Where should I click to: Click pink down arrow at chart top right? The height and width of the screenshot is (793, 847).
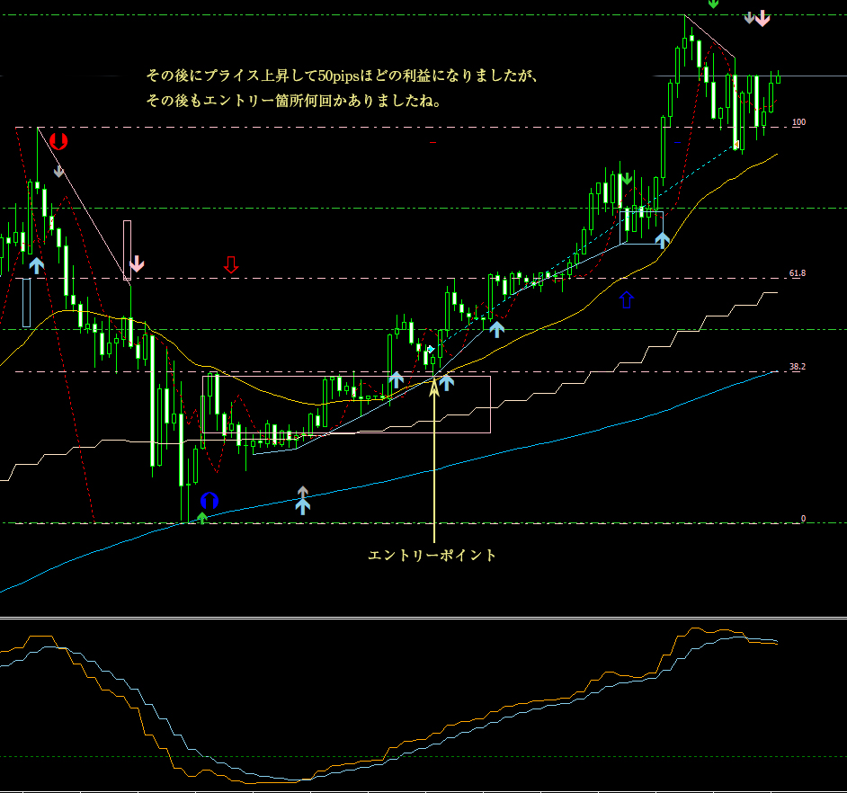[x=762, y=18]
